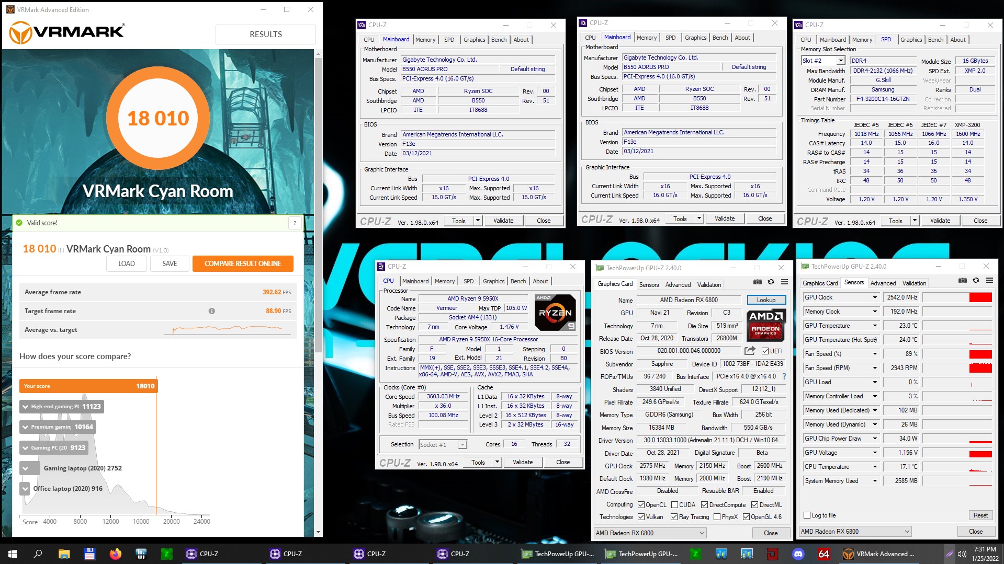Open File Explorer from the taskbar
The image size is (1004, 564).
coord(64,554)
